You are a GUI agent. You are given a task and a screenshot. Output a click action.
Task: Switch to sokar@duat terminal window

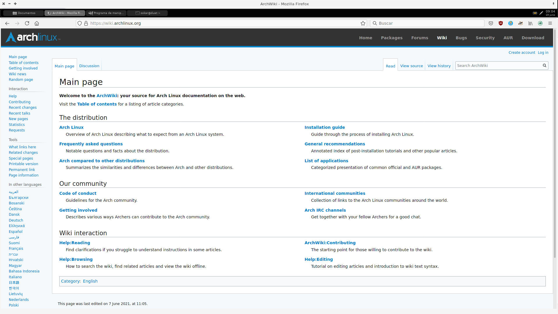(x=148, y=13)
